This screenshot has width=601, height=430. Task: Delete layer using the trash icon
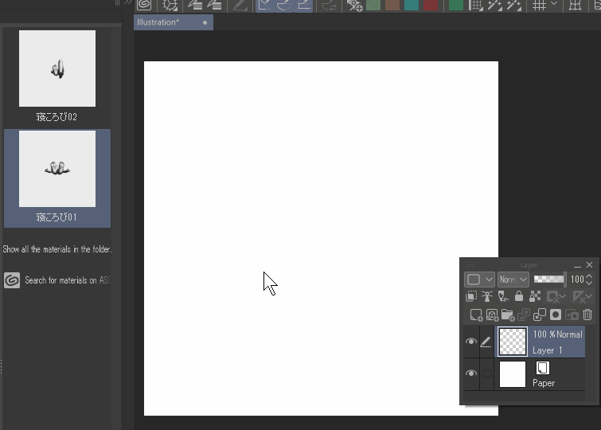point(587,315)
